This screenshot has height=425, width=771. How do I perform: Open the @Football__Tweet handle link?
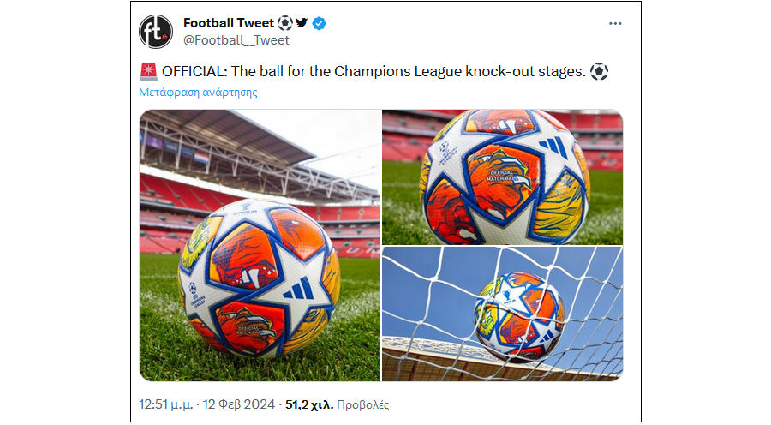coord(236,40)
